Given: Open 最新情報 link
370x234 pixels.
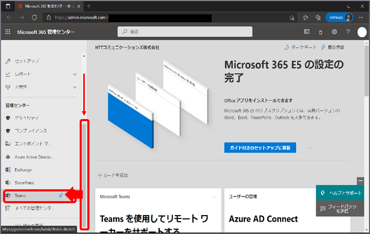Looking at the screenshot, I should coord(332,47).
